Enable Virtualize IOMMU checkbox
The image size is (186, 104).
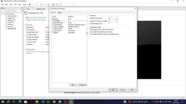pos(91,34)
